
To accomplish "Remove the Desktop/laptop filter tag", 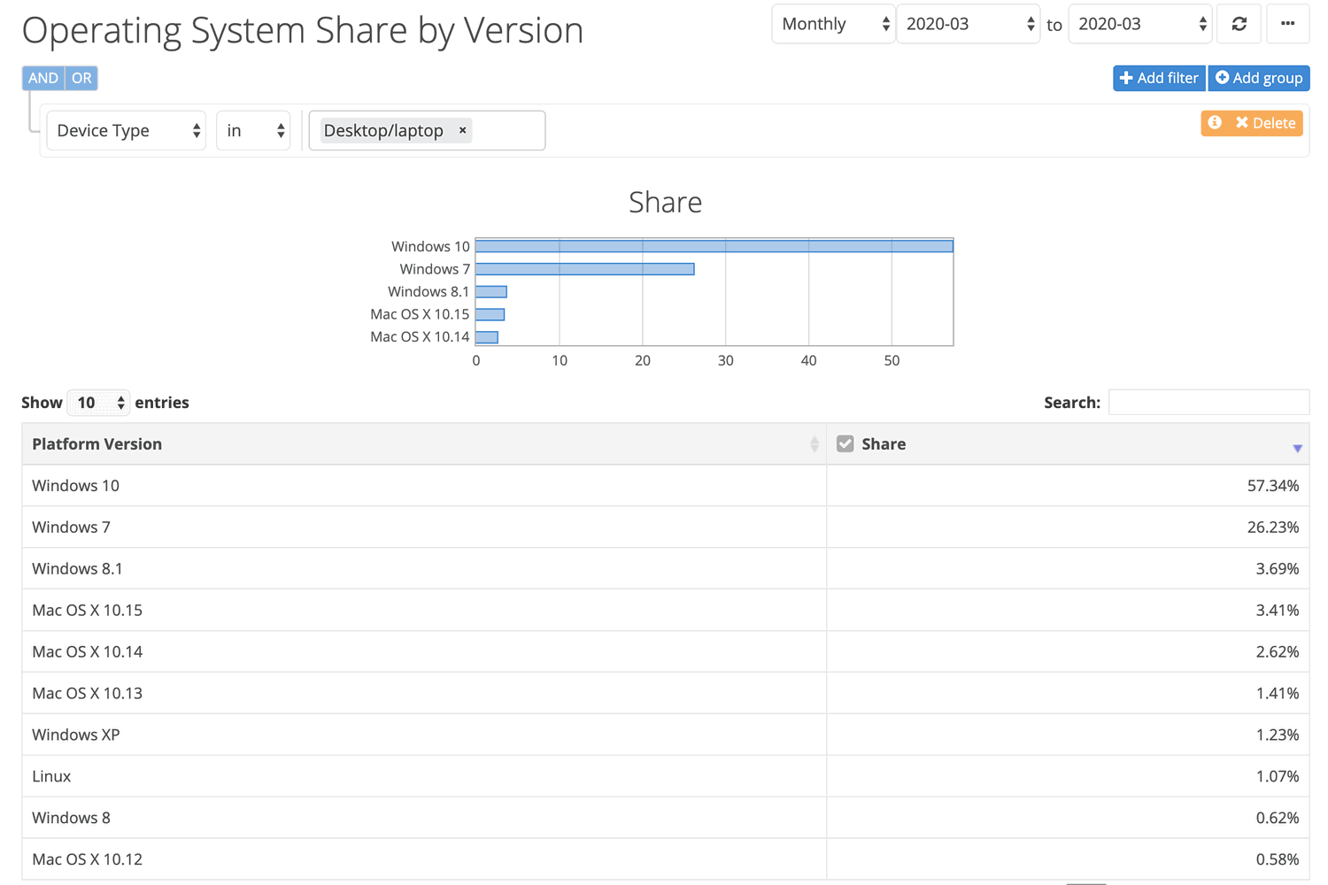I will (x=462, y=130).
